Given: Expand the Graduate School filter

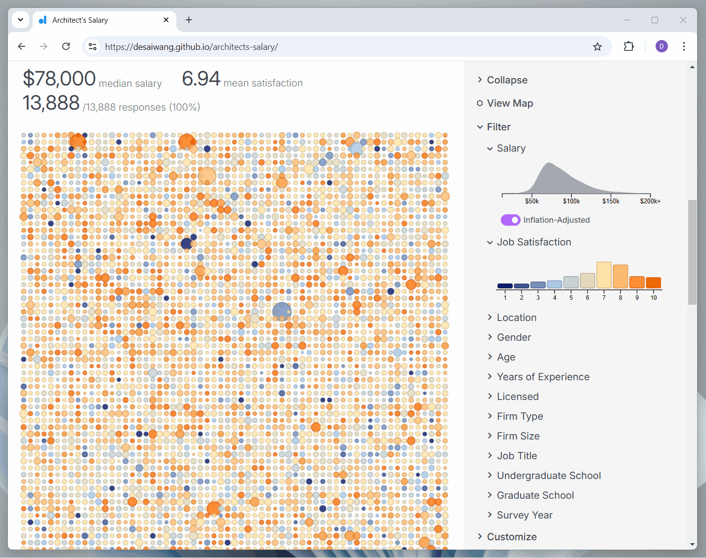Looking at the screenshot, I should [530, 495].
